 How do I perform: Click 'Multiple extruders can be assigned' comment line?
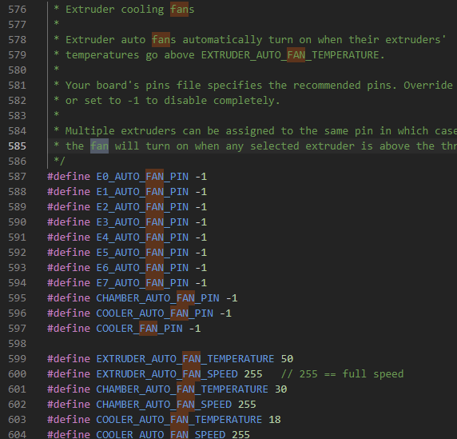255,130
